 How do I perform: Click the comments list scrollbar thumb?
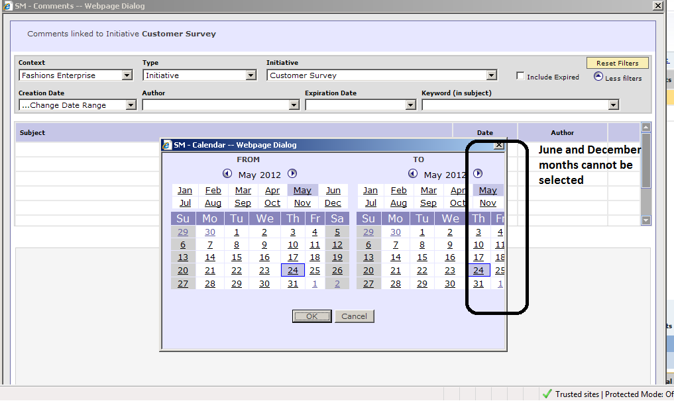(646, 159)
